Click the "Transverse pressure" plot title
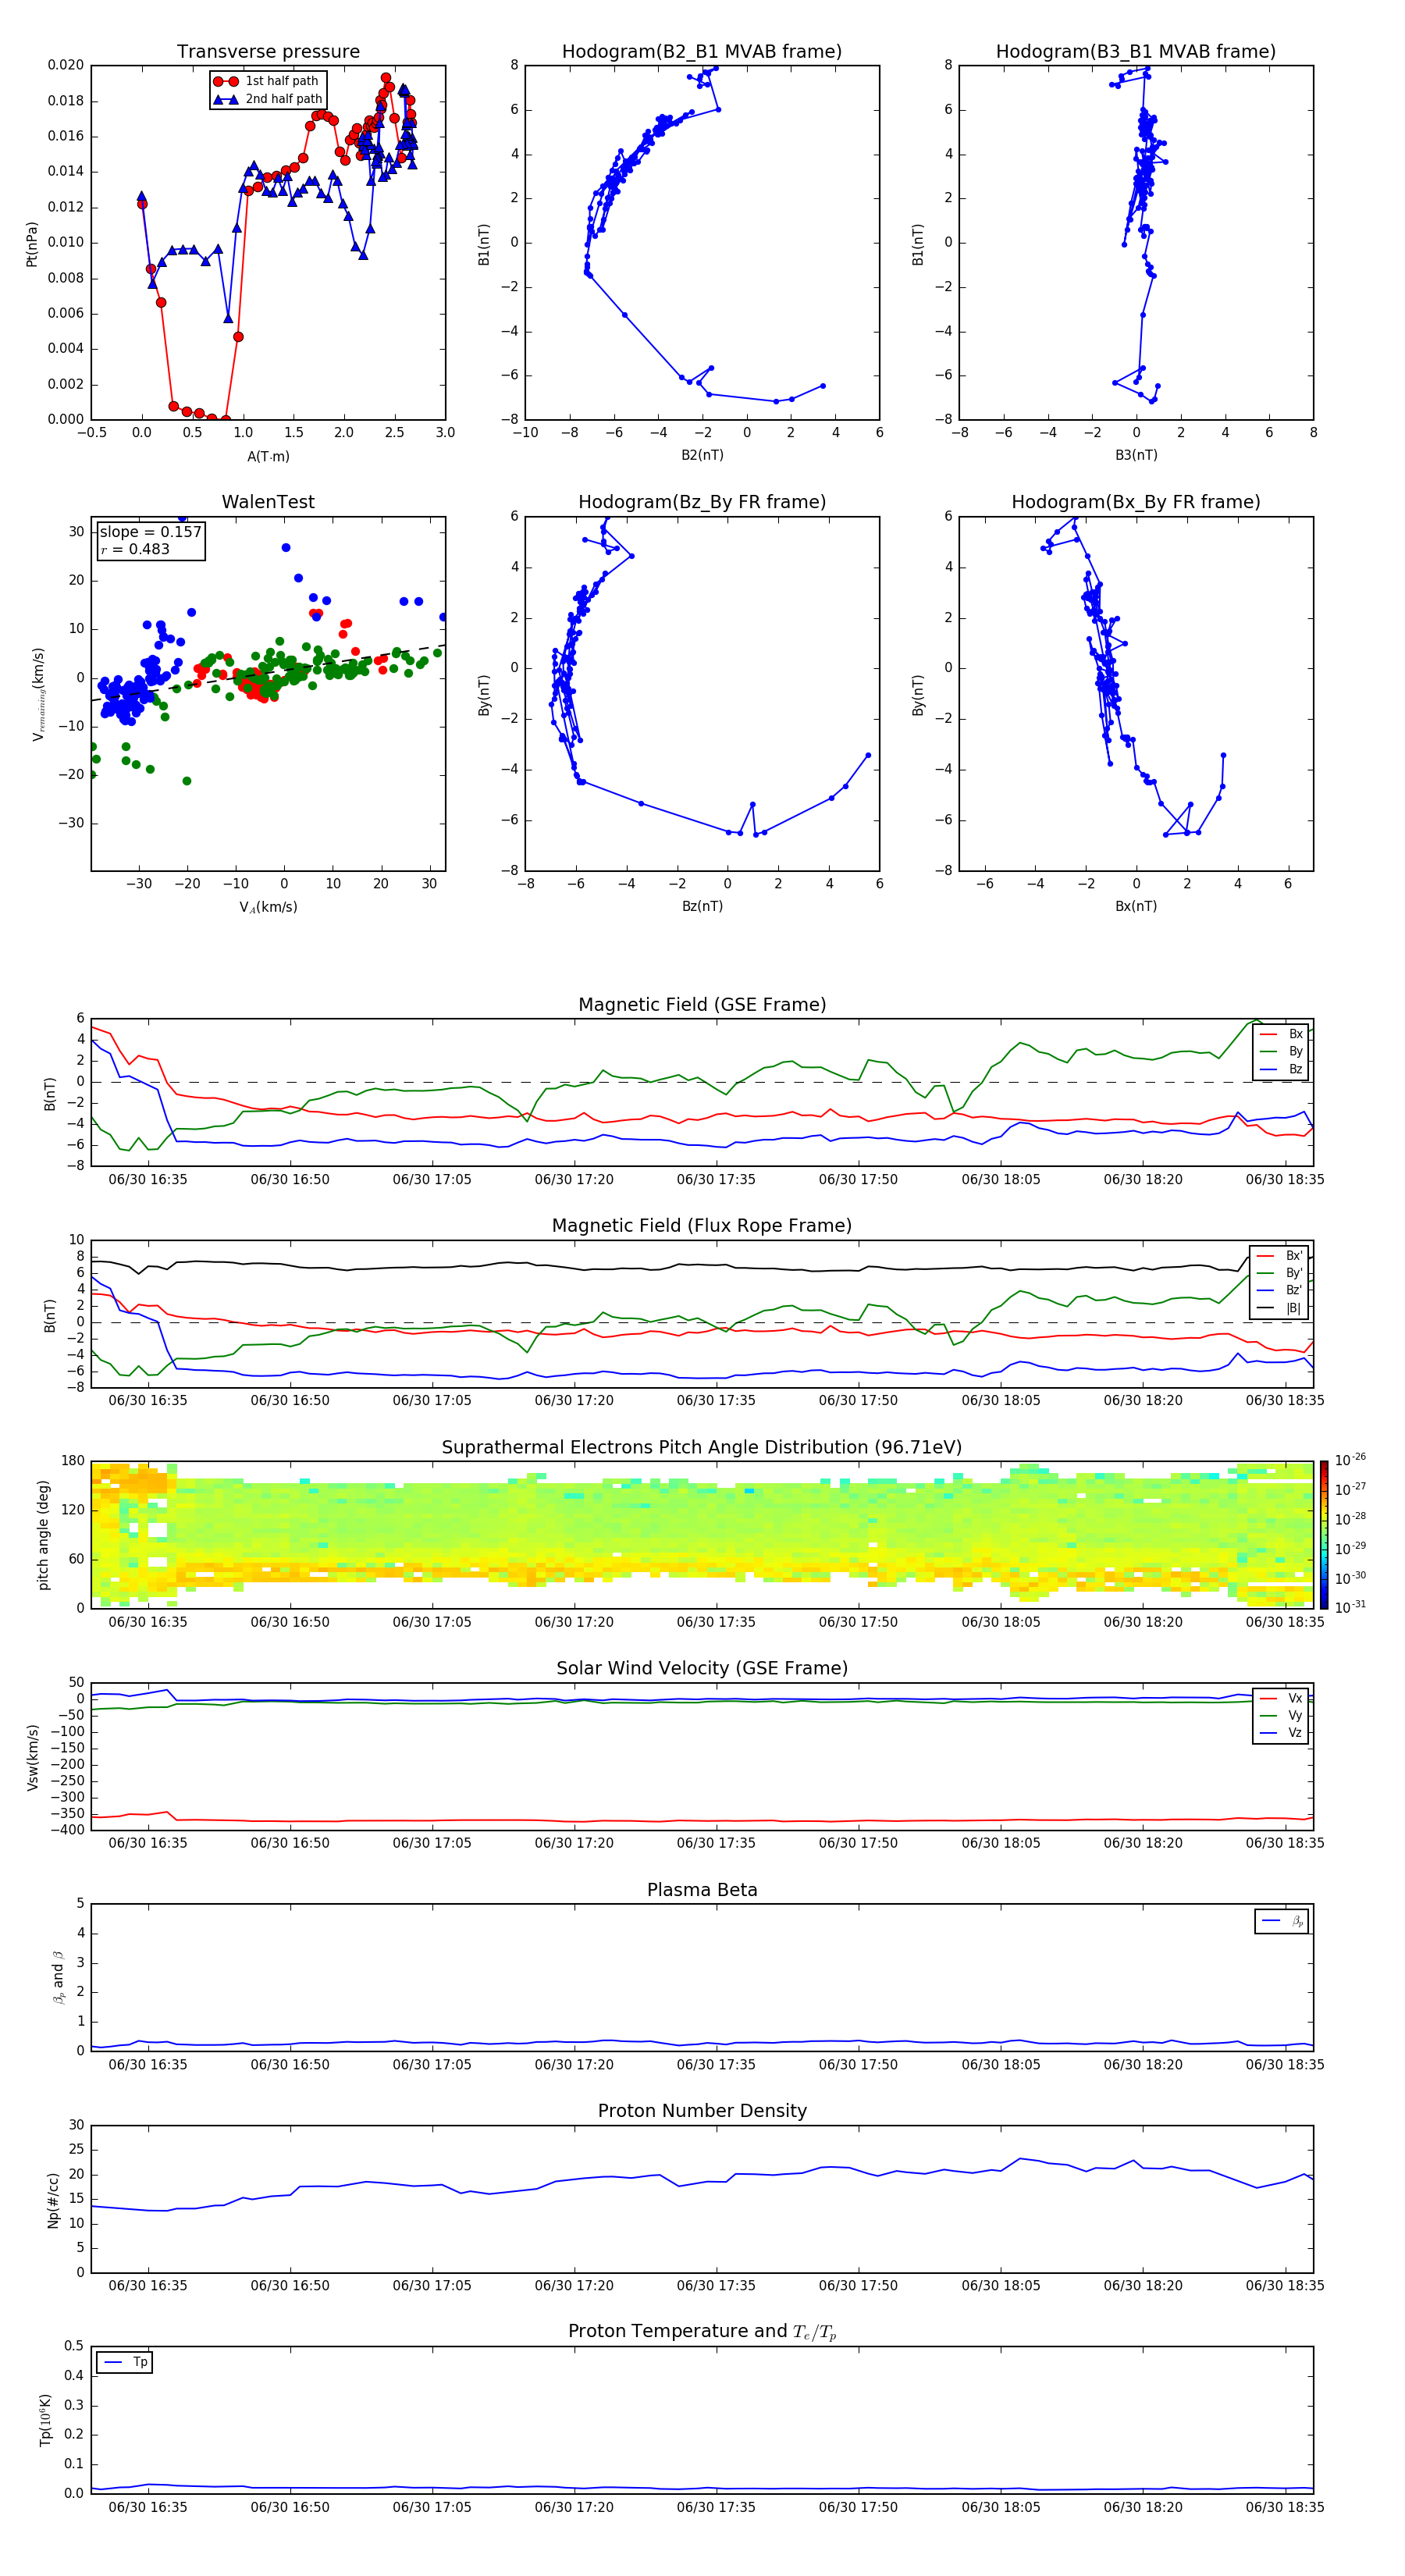This screenshot has width=1405, height=2576. (268, 52)
